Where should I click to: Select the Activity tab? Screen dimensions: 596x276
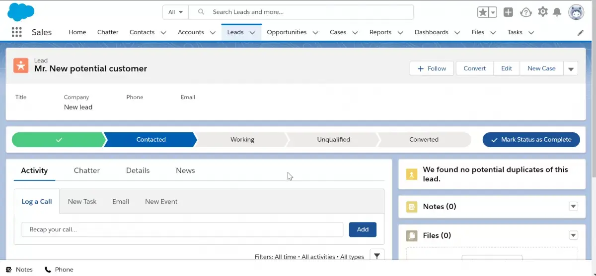click(x=34, y=170)
